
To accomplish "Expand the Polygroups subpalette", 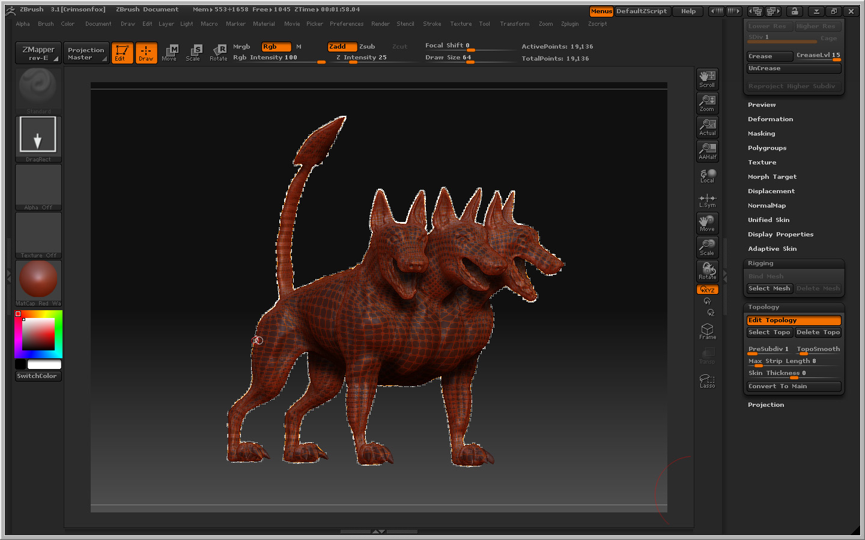I will pos(766,148).
